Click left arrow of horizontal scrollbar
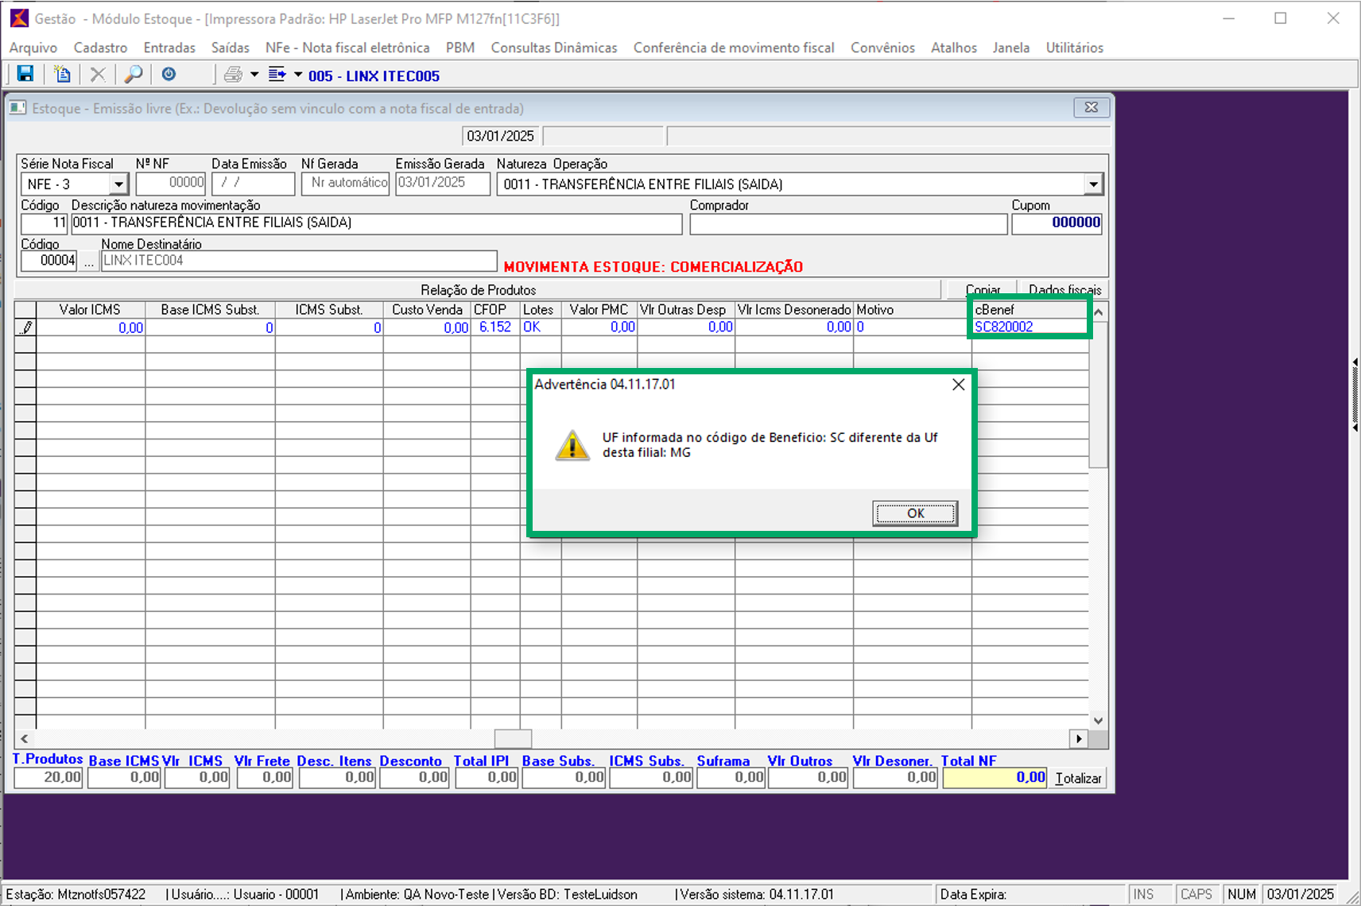This screenshot has height=906, width=1361. coord(25,738)
